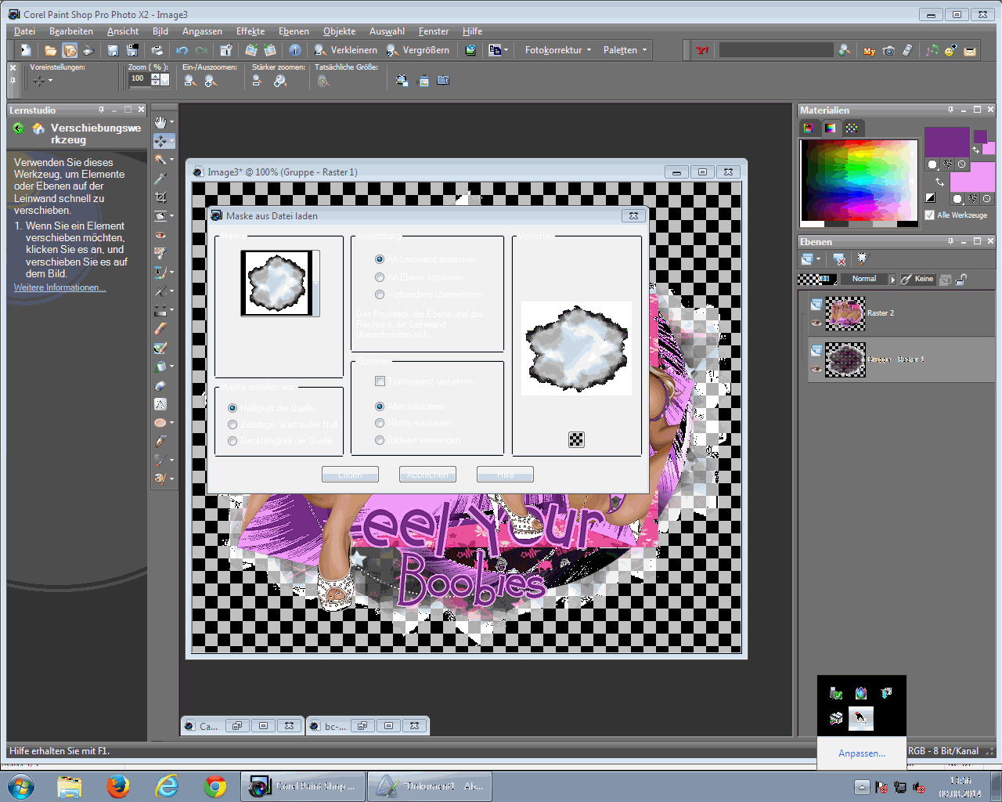
Task: Click the camera icon in Yahoo toolbar
Action: pyautogui.click(x=888, y=51)
